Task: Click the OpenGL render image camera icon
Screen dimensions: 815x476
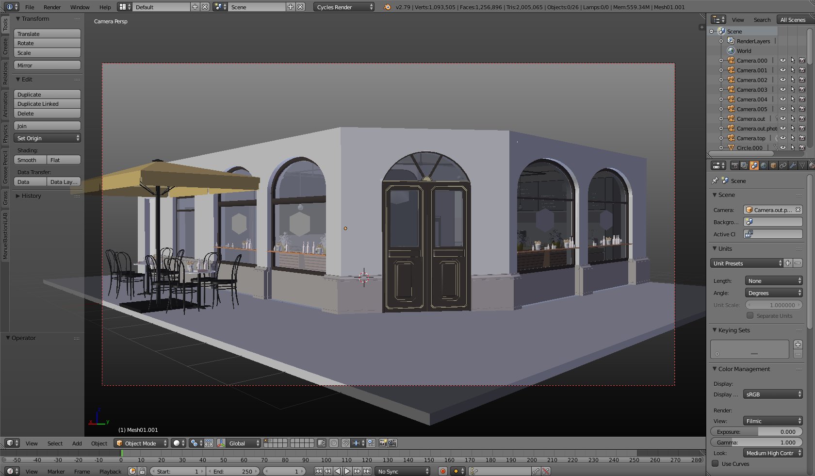Action: coord(383,443)
